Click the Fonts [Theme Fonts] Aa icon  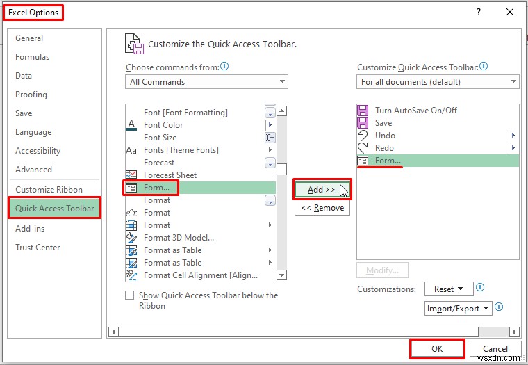click(131, 150)
